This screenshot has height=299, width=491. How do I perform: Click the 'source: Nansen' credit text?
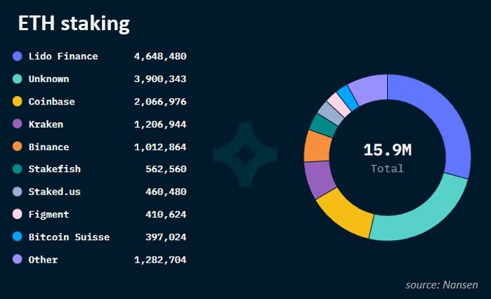(442, 285)
